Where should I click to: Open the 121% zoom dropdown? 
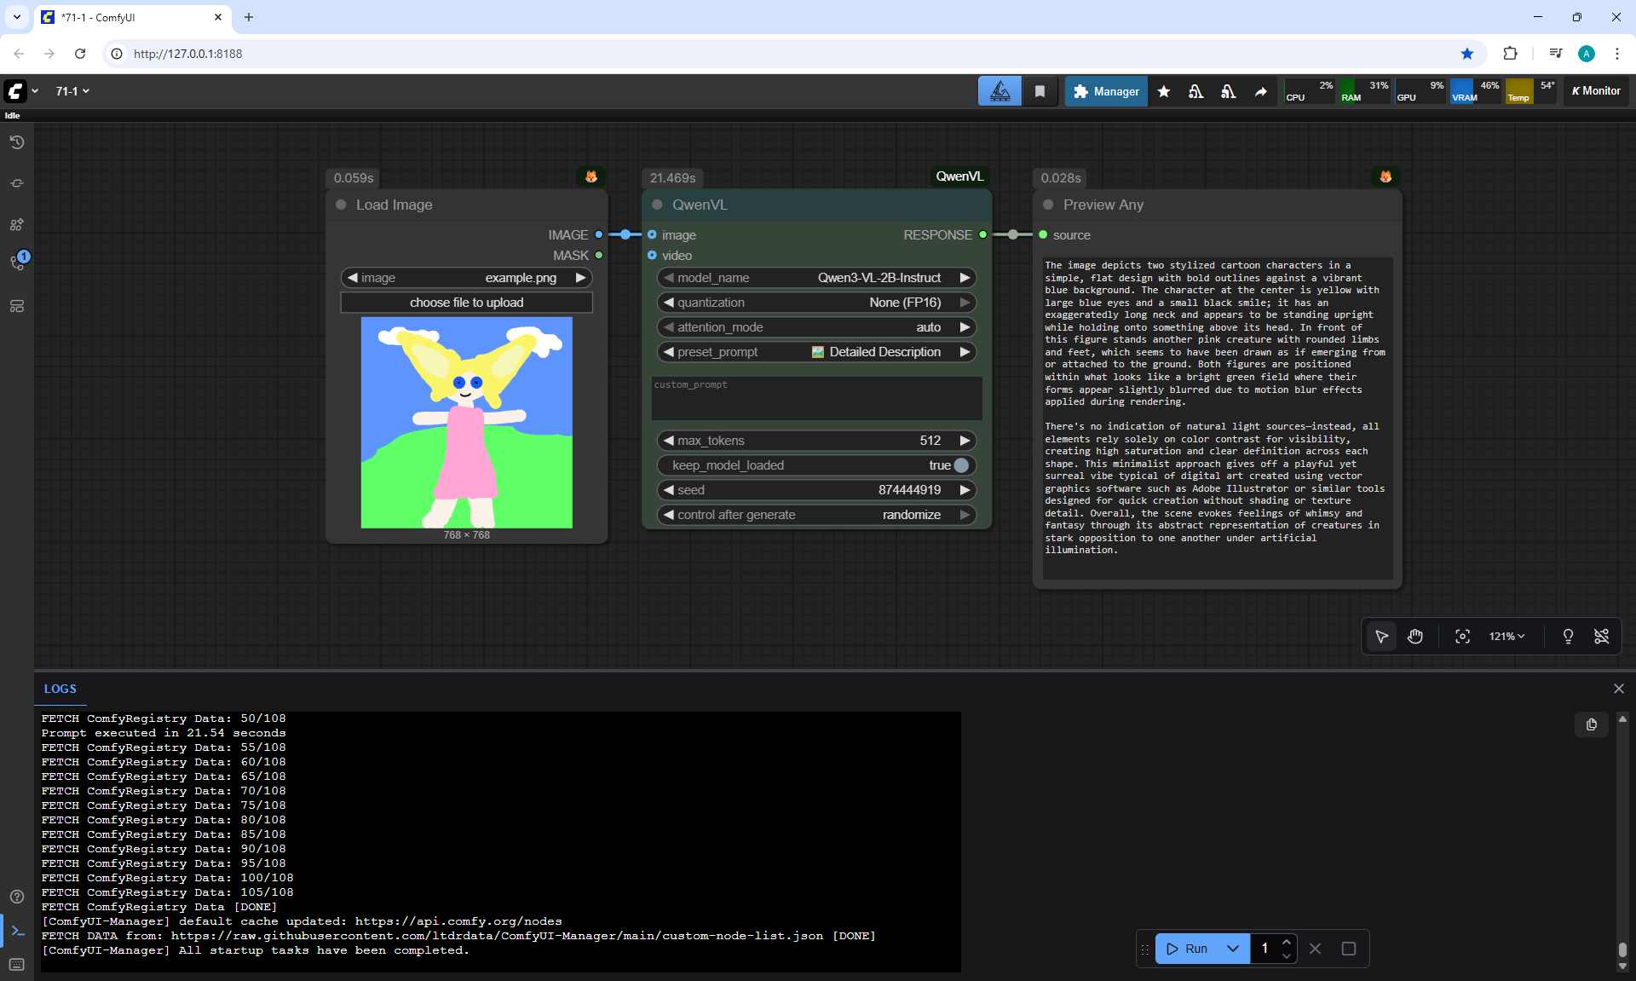coord(1506,637)
